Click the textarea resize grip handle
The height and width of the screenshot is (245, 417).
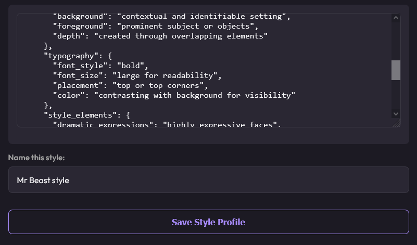[396, 123]
